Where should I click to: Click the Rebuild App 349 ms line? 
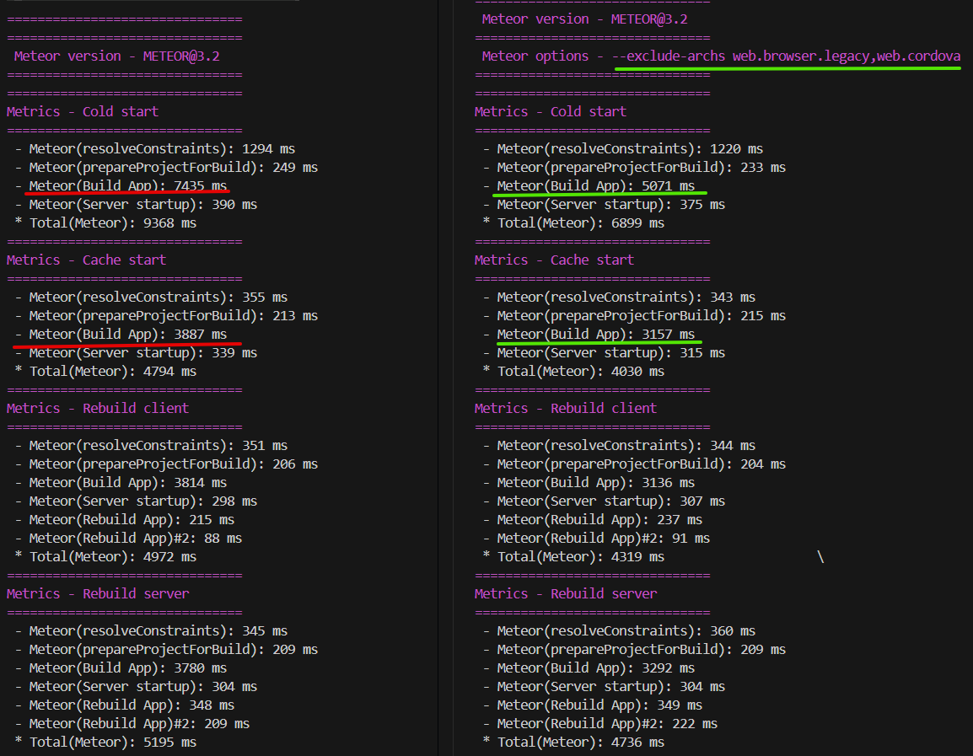[x=593, y=705]
